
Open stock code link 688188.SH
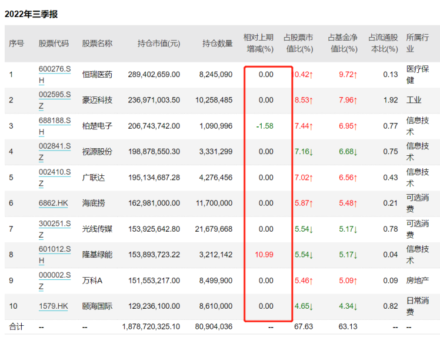(x=55, y=126)
